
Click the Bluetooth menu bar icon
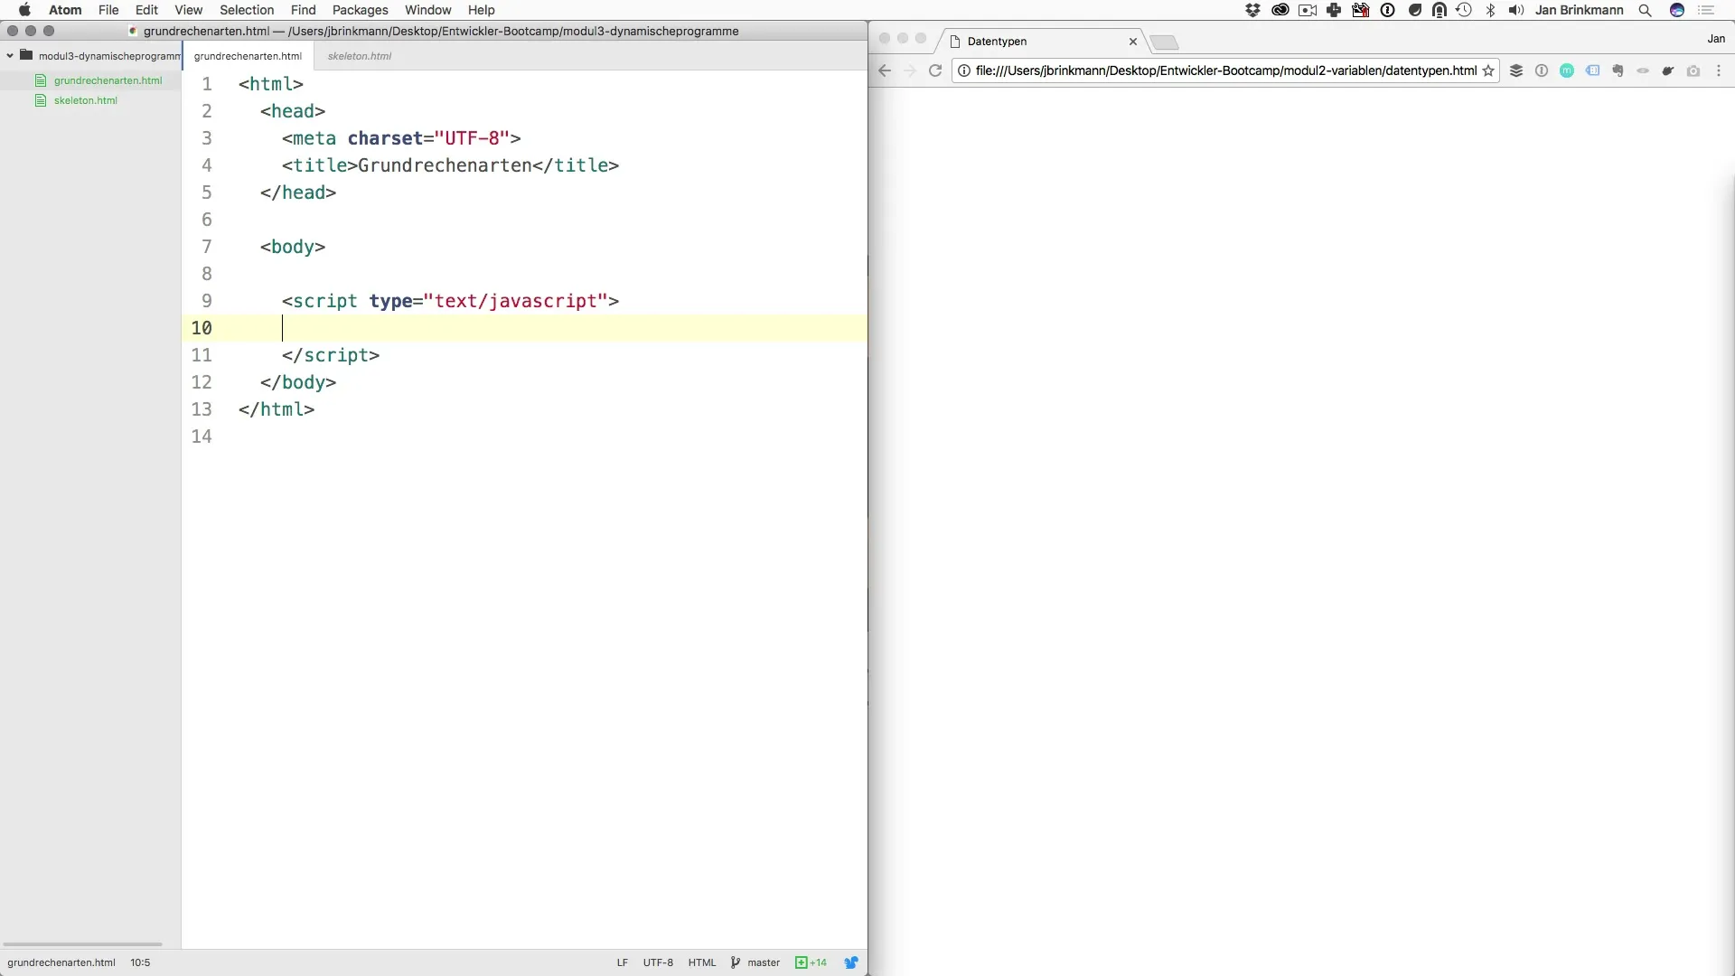(x=1491, y=10)
